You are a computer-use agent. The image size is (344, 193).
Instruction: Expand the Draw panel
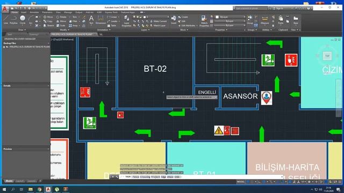[x=22, y=30]
